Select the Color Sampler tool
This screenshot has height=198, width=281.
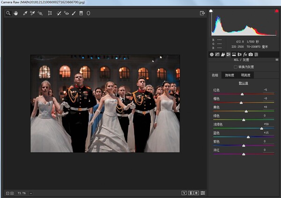click(32, 13)
